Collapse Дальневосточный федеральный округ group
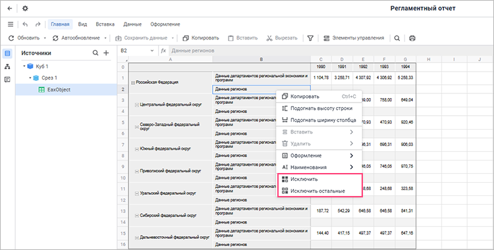494x250 pixels. pos(137,238)
